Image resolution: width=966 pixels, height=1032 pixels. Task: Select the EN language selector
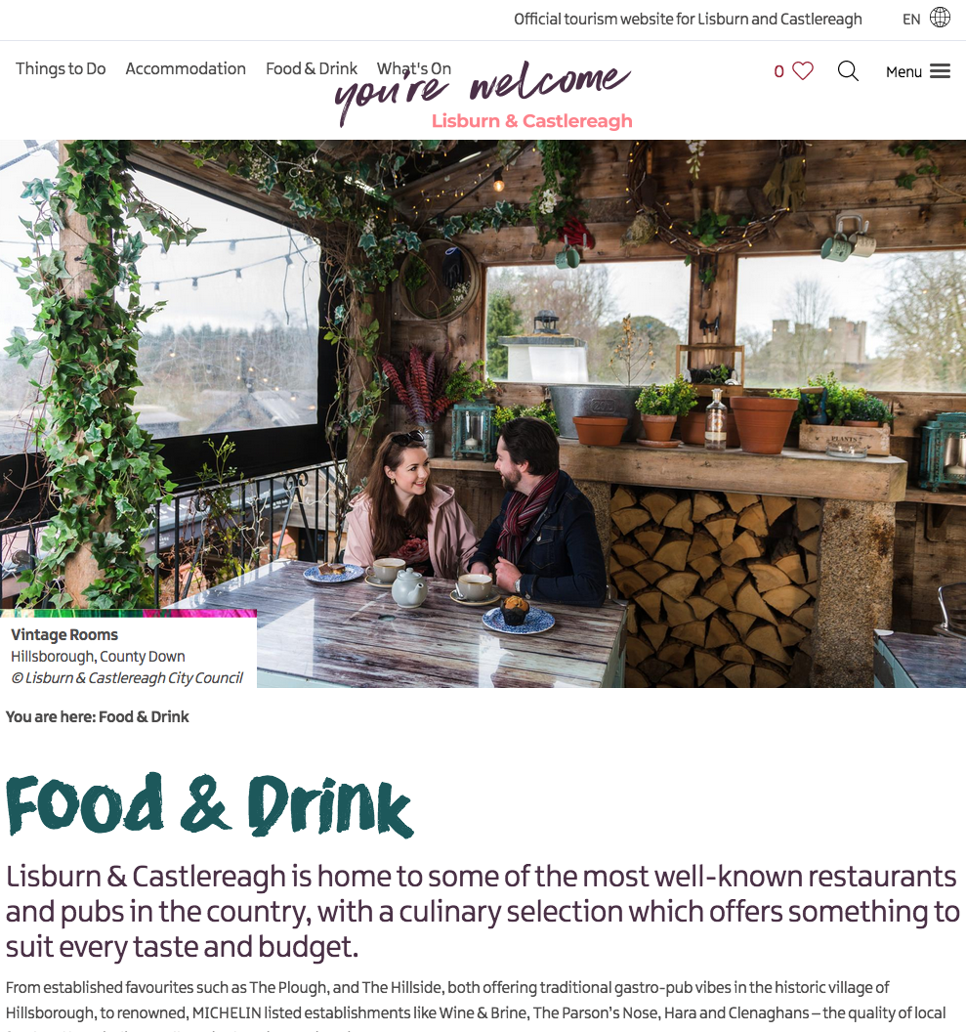tap(910, 20)
